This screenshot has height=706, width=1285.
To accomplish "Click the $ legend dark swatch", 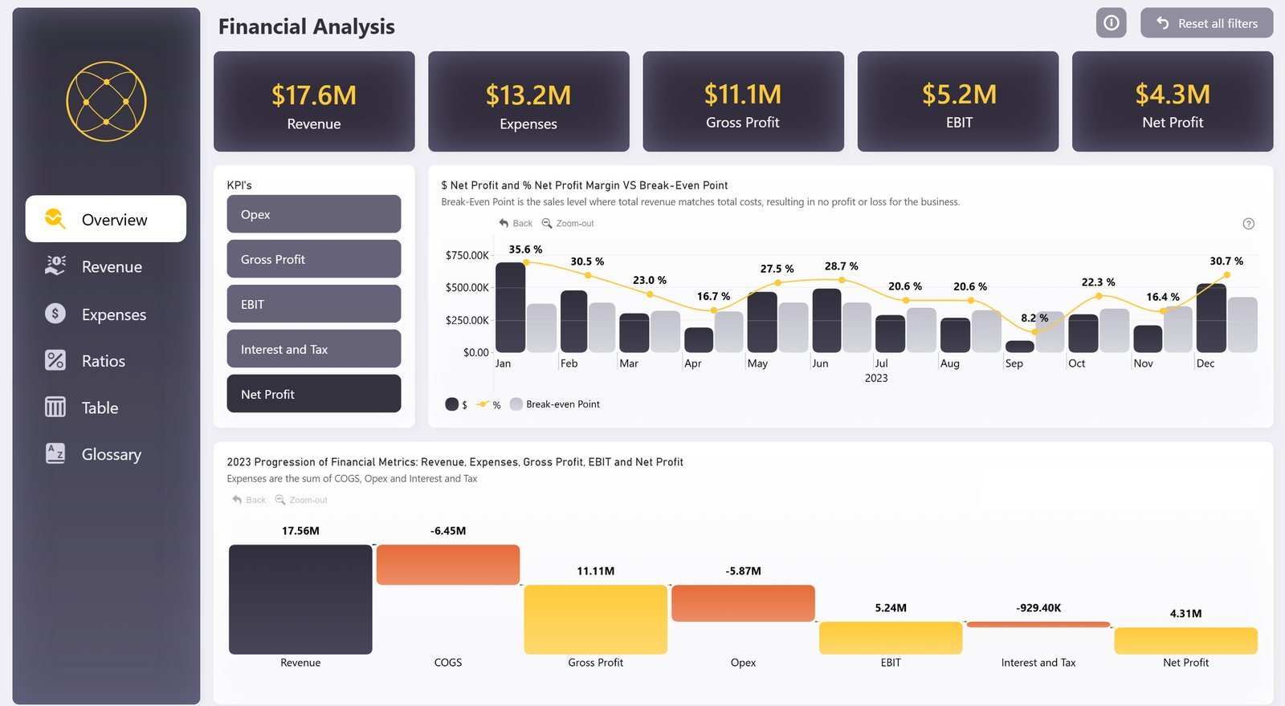I will point(452,404).
